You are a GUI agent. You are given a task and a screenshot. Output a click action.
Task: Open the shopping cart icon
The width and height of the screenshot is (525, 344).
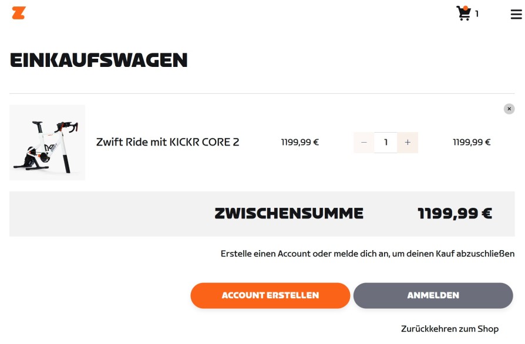point(463,13)
